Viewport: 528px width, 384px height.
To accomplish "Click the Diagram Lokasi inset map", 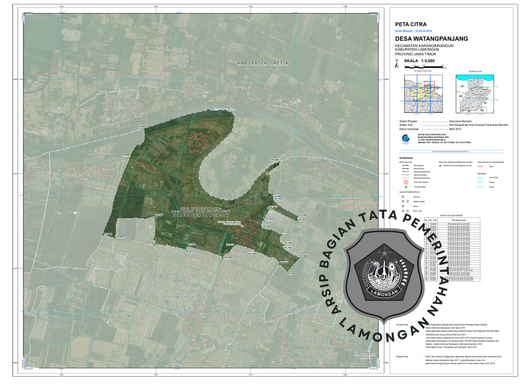I will 475,94.
